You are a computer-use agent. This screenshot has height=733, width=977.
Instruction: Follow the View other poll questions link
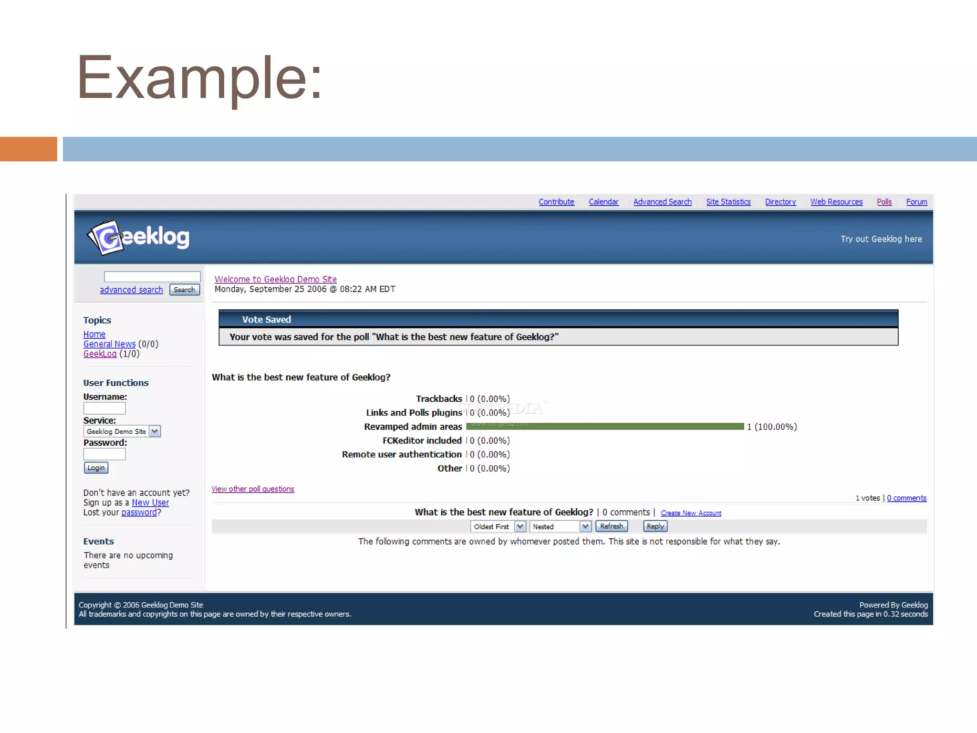pos(253,489)
